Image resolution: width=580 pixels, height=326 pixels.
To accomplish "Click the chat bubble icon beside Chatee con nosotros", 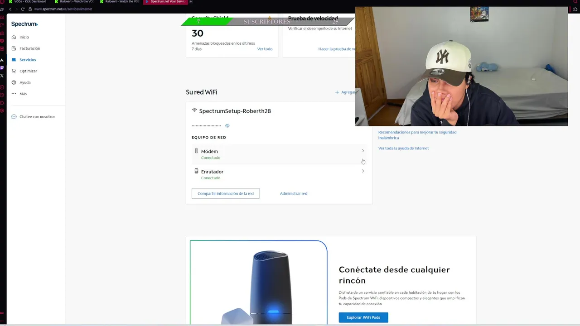I will 14,117.
